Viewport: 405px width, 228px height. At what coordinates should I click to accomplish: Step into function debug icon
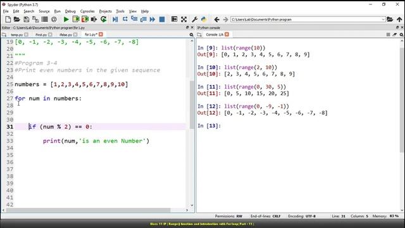click(x=134, y=20)
